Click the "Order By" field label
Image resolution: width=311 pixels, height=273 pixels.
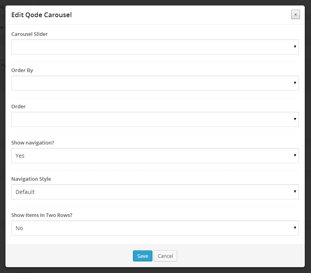22,70
